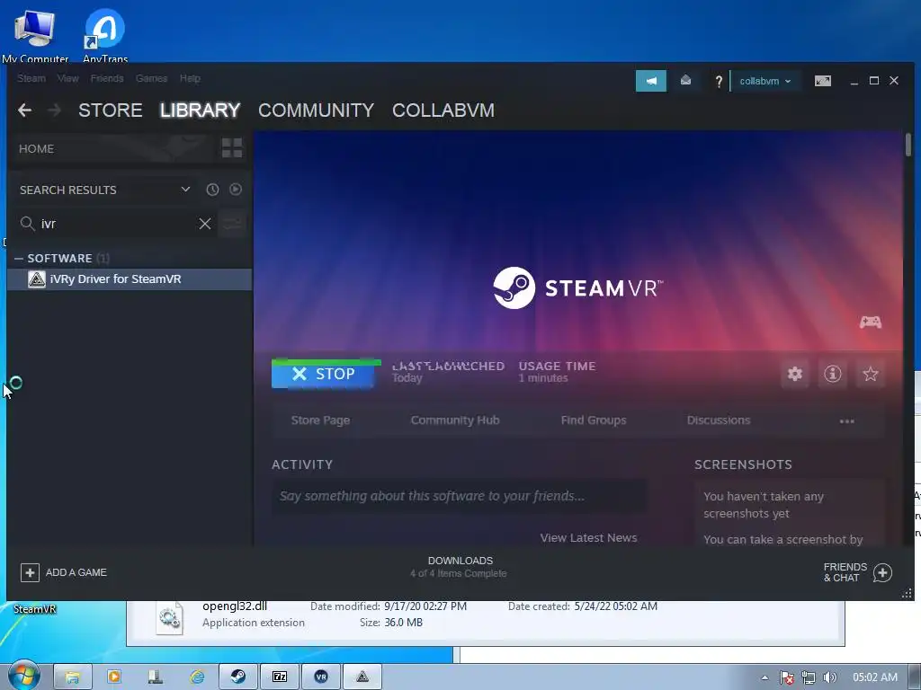Click the controller support icon
The image size is (921, 690).
871,323
